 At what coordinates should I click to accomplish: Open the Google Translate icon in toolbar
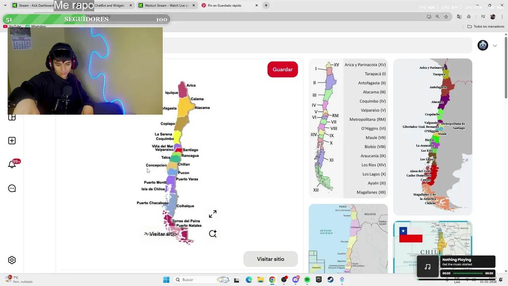tap(459, 17)
